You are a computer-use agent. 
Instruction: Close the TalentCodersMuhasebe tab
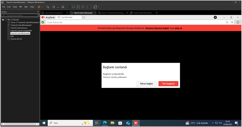pyautogui.click(x=95, y=13)
